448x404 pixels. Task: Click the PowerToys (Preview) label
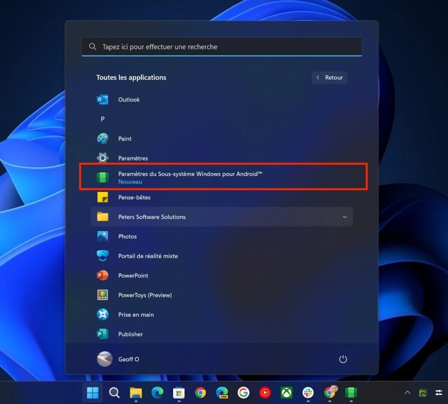[145, 295]
